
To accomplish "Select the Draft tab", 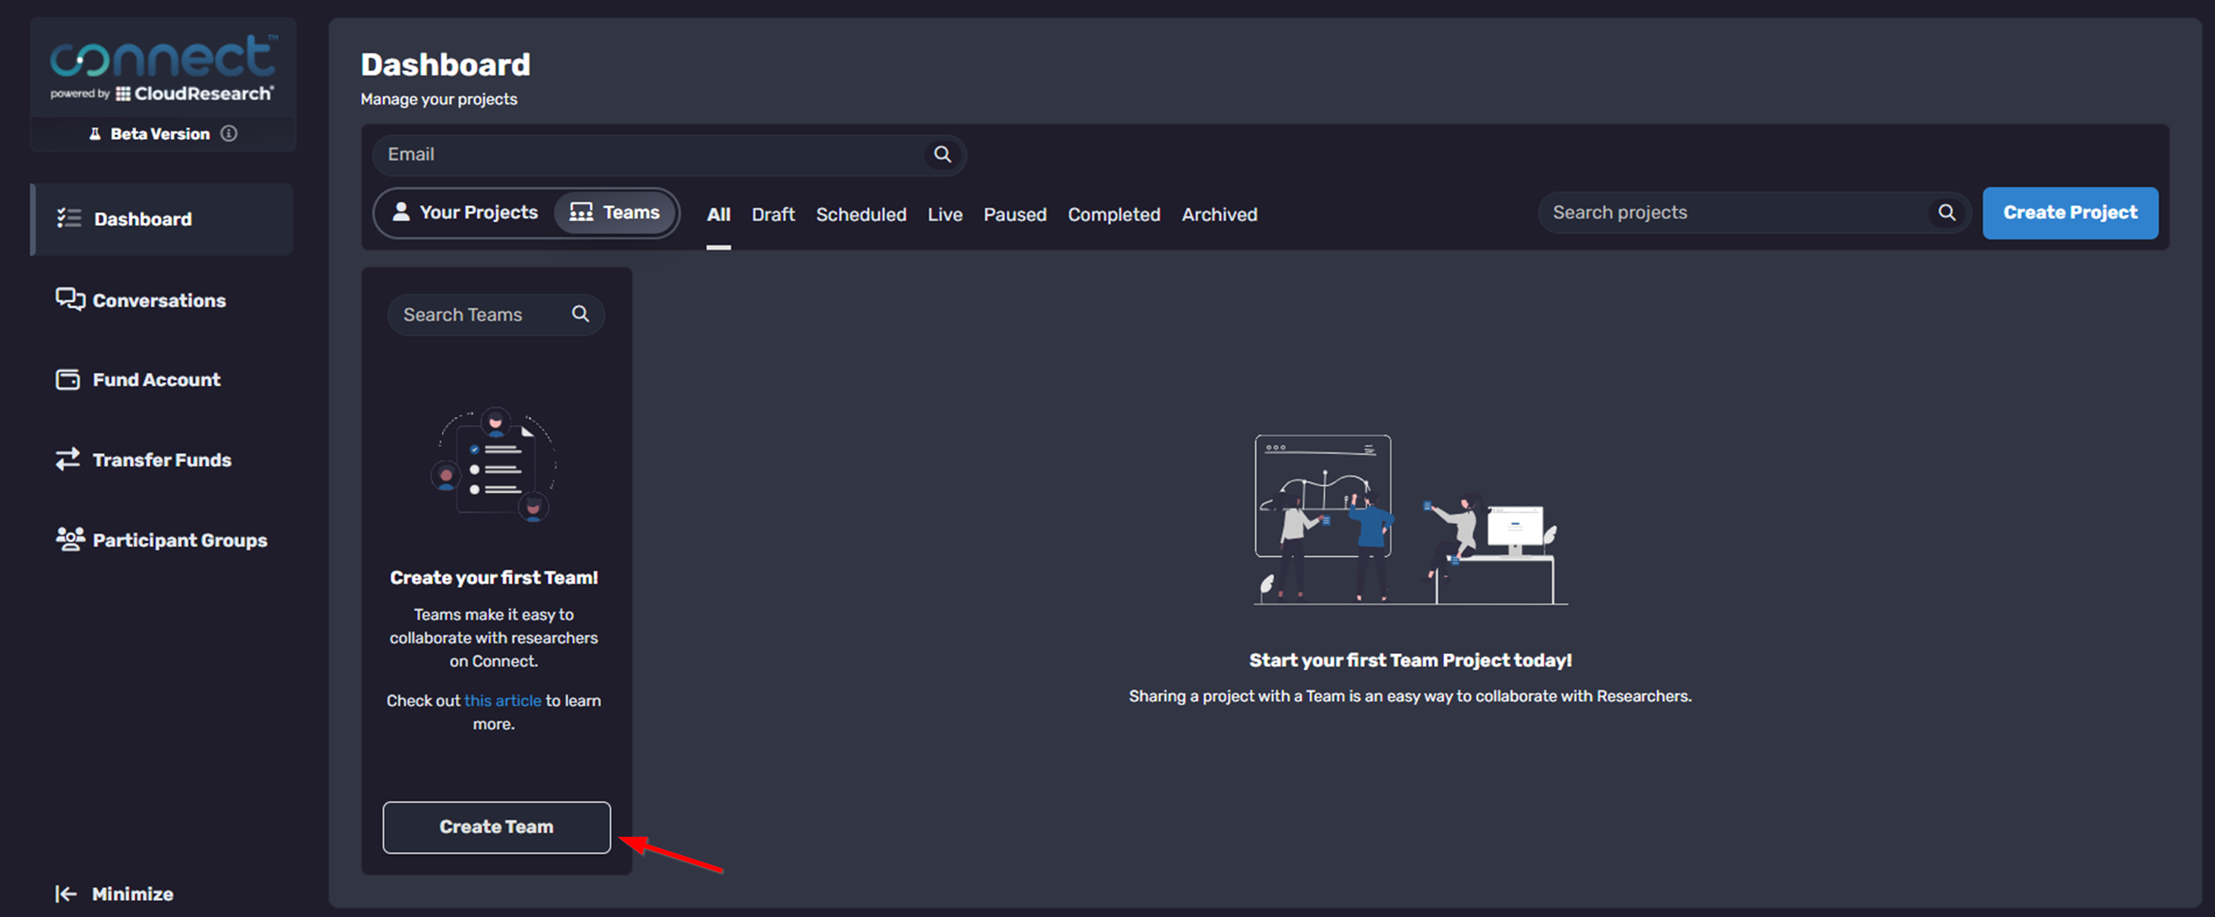I will tap(773, 215).
